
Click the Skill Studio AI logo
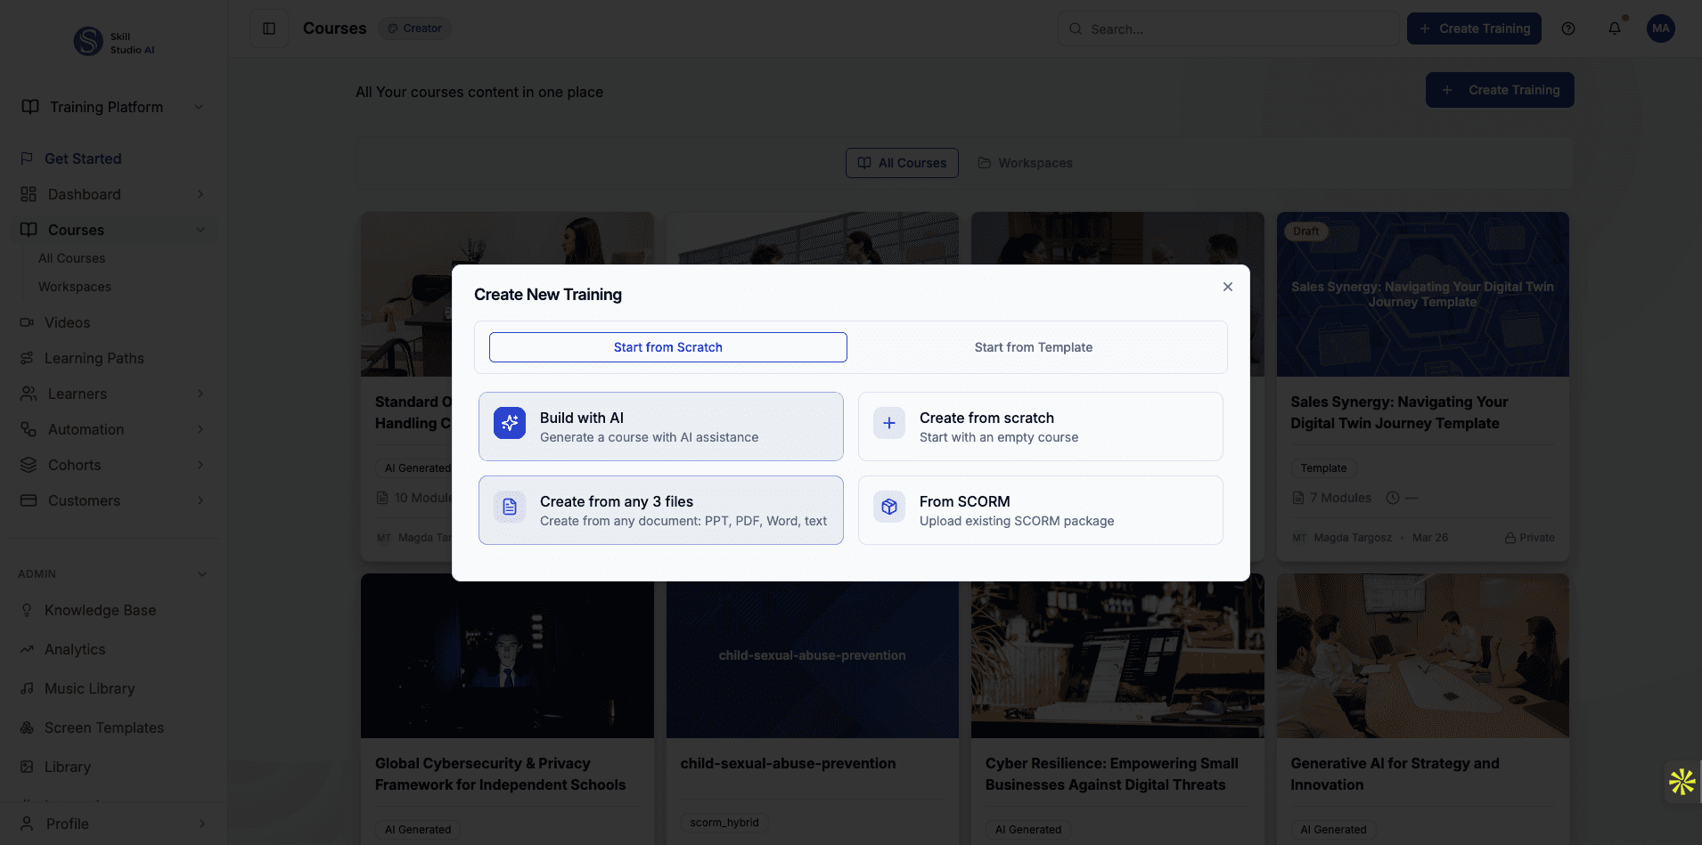(89, 41)
